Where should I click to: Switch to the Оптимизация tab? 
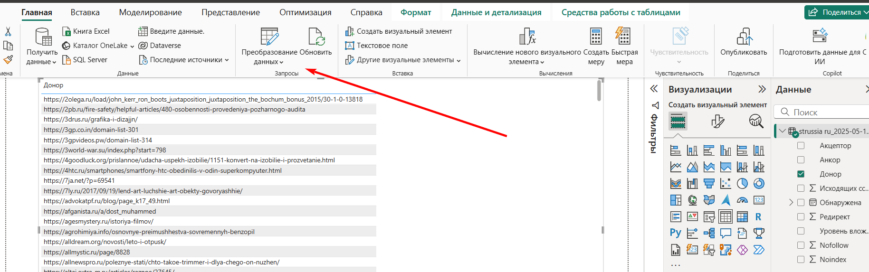[x=306, y=12]
